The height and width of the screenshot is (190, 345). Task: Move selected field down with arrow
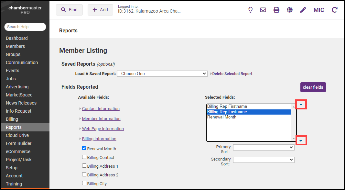301,140
